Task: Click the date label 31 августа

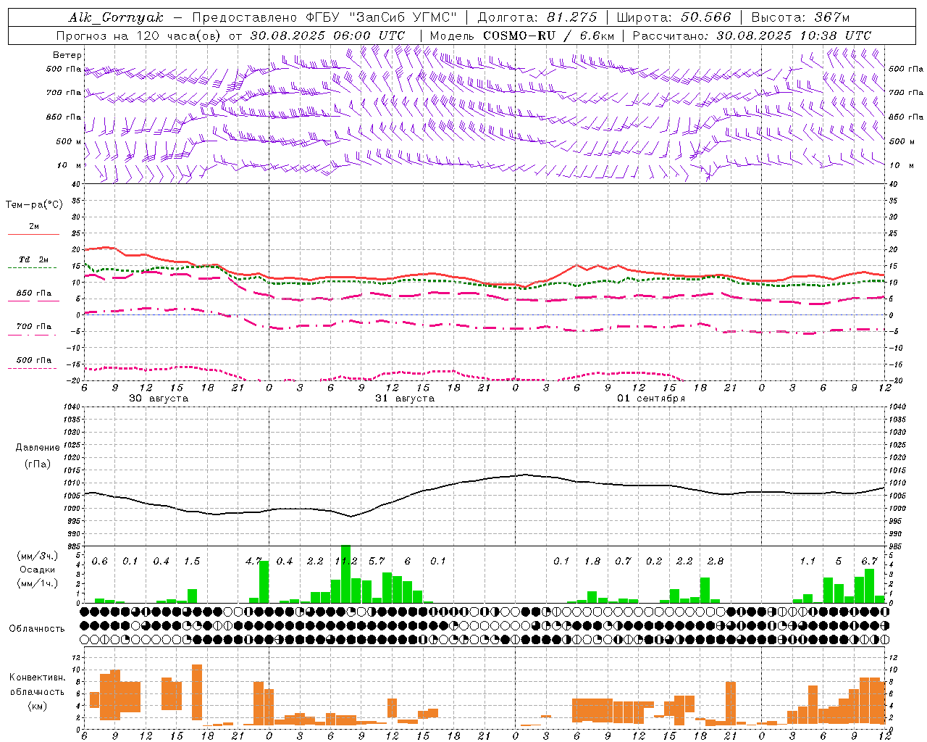Action: 405,399
